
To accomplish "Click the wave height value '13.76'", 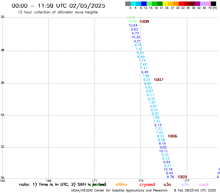I will 131,18.
